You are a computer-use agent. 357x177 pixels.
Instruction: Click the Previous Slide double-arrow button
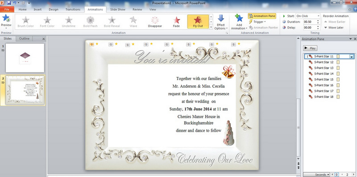[x=299, y=163]
